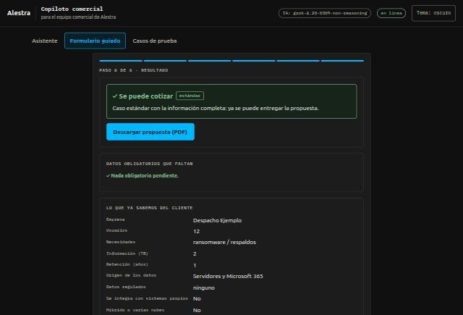The image size is (463, 315).
Task: Click 'Servidores y Microsoft 365' value
Action: pos(228,277)
